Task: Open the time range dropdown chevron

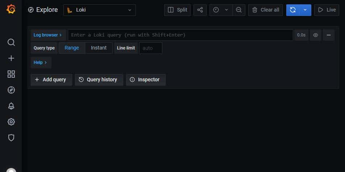Action: pos(226,10)
